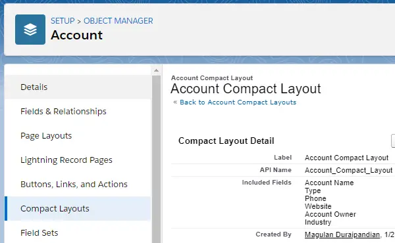Viewport: 395px width, 243px height.
Task: Click the Account page title
Action: click(76, 35)
